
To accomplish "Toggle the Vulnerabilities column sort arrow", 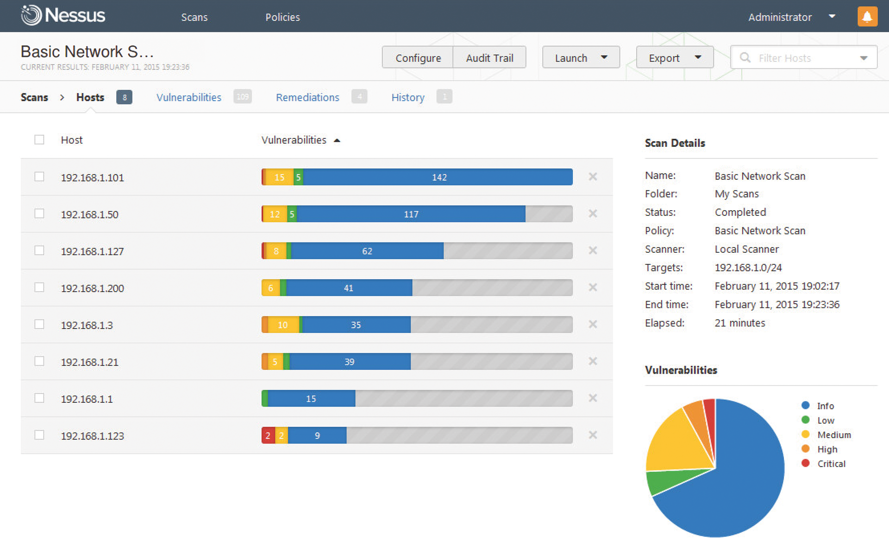I will coord(337,140).
